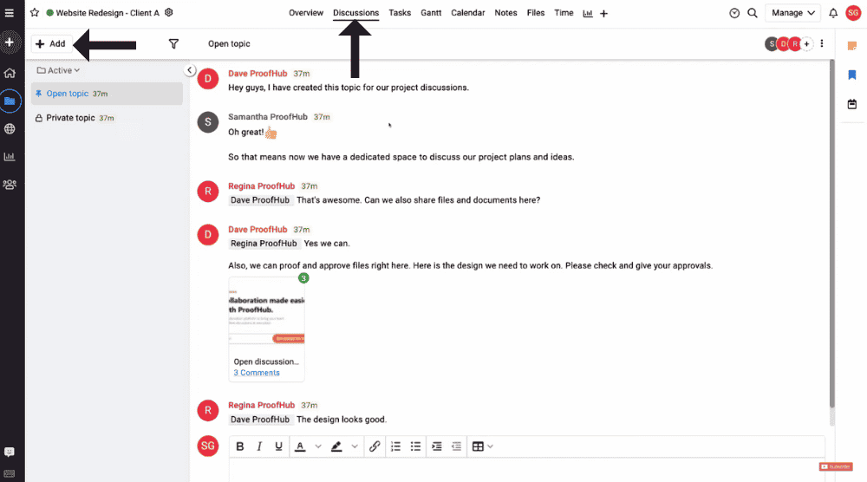
Task: Click the text color A button
Action: pos(300,446)
